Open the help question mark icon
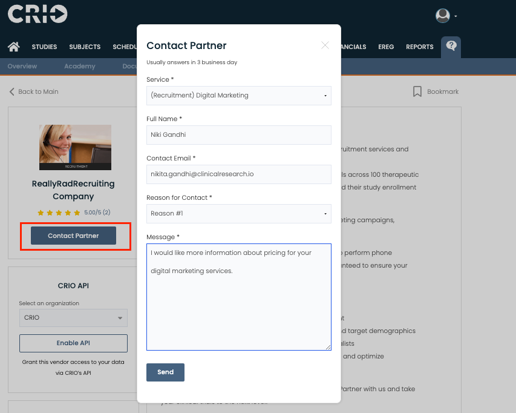This screenshot has width=516, height=413. 451,46
